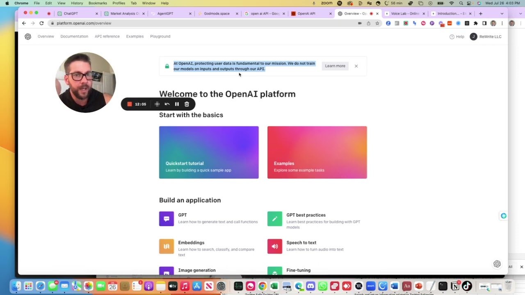This screenshot has width=525, height=295.
Task: Open the Playground nav link
Action: [160, 36]
